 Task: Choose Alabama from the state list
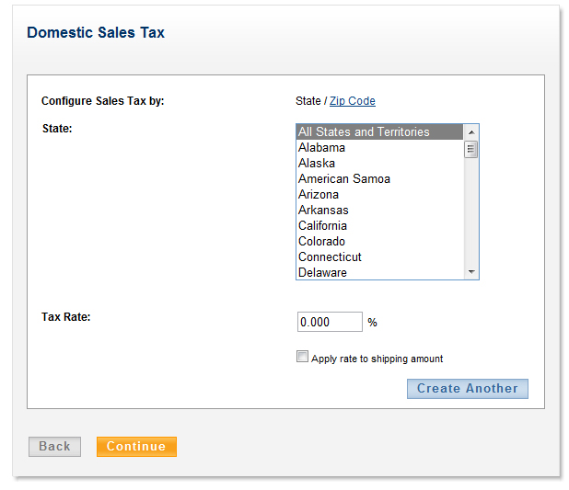click(x=322, y=148)
